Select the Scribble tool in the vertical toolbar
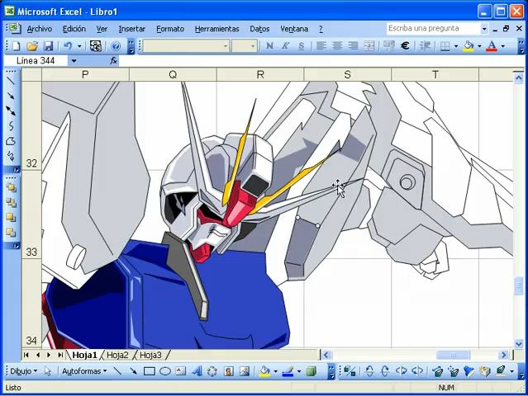The height and width of the screenshot is (396, 528). click(11, 156)
